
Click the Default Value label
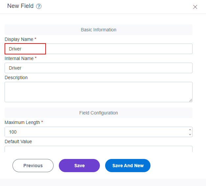(18, 141)
